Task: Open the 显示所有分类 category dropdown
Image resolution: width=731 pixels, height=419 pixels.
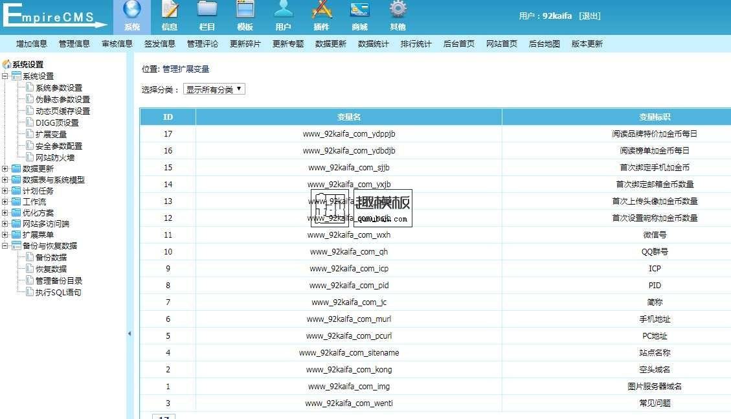Action: coord(214,89)
